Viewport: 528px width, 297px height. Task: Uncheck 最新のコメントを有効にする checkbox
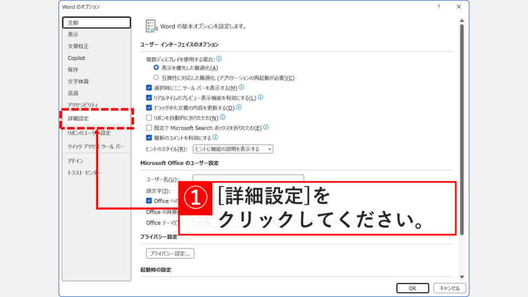[149, 138]
